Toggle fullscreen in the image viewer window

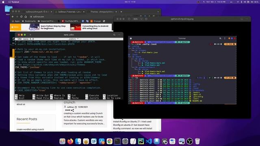coord(242,19)
